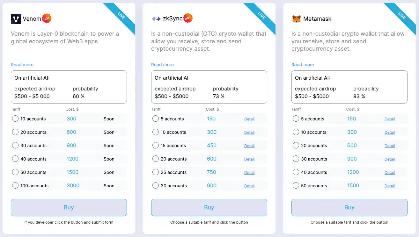
Task: Pick Metamask 5 accounts tariff
Action: pos(296,119)
